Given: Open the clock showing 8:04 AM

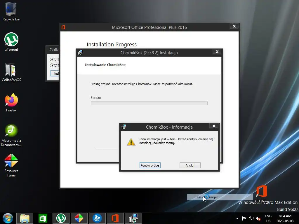Looking at the screenshot, I should 285,218.
